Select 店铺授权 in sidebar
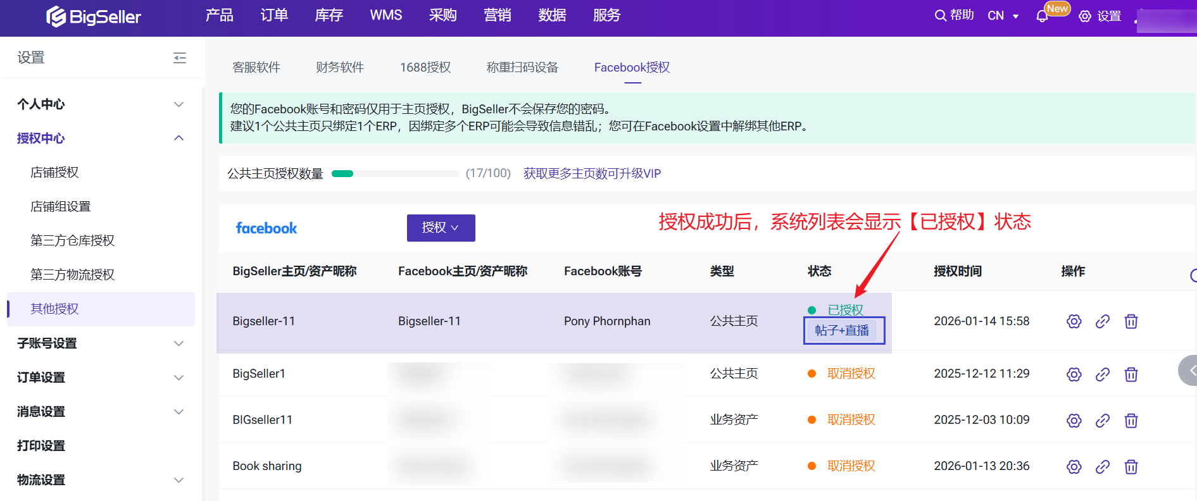 tap(55, 173)
